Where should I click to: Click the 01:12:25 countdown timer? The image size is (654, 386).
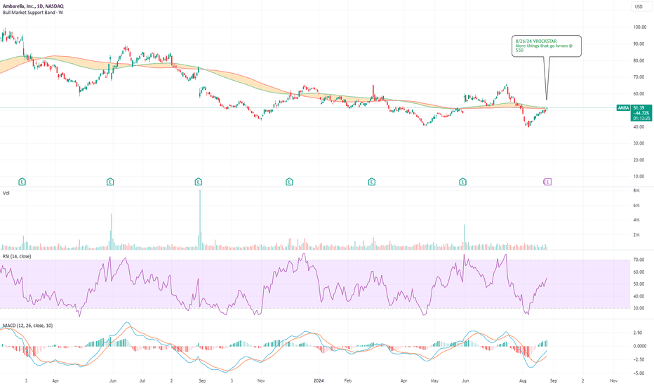click(x=641, y=118)
